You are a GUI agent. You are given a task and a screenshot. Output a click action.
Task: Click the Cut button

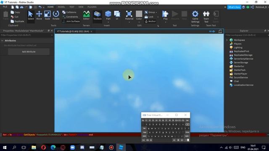coord(15,17)
